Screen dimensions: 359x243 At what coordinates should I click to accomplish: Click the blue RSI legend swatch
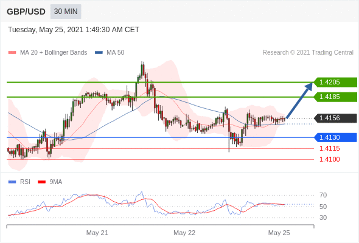tap(12, 182)
